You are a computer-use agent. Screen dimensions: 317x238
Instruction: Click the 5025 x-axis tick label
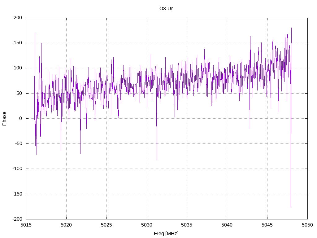coord(106,225)
